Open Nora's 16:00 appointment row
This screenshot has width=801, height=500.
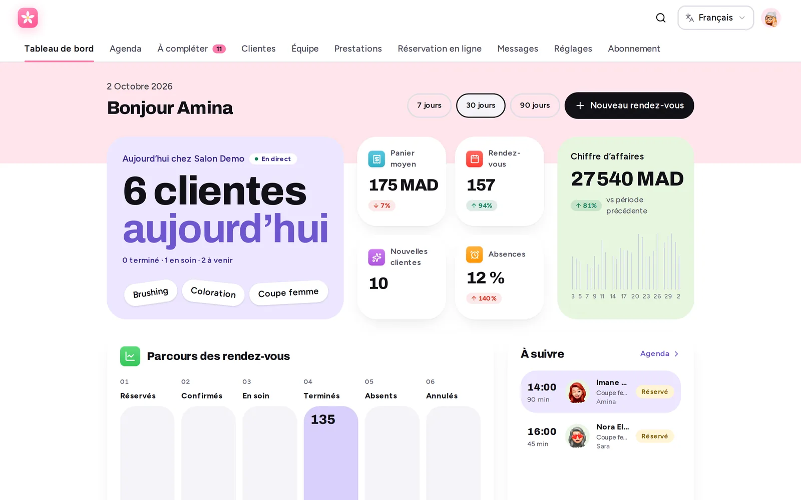tap(601, 436)
